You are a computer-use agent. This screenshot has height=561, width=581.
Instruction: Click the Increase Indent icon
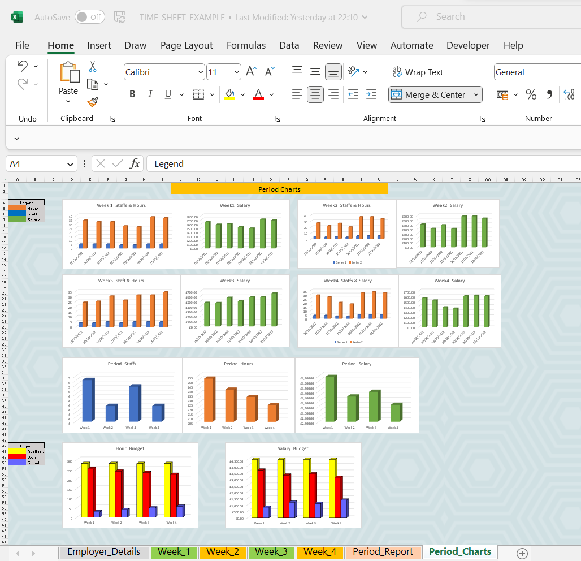(371, 94)
